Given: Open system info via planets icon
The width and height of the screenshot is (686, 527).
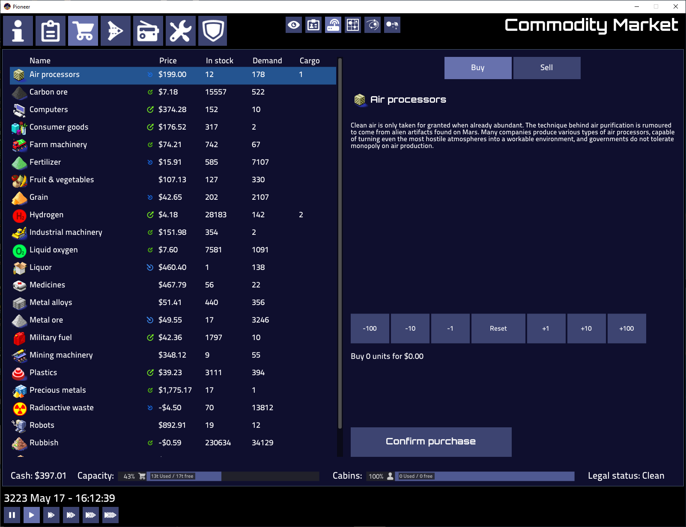Looking at the screenshot, I should tap(392, 25).
